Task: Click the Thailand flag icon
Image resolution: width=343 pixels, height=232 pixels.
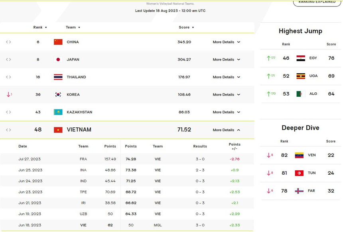Action: coord(58,77)
